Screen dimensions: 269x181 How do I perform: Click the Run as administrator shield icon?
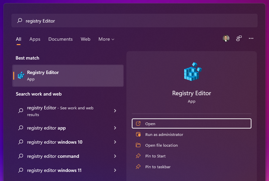point(138,134)
